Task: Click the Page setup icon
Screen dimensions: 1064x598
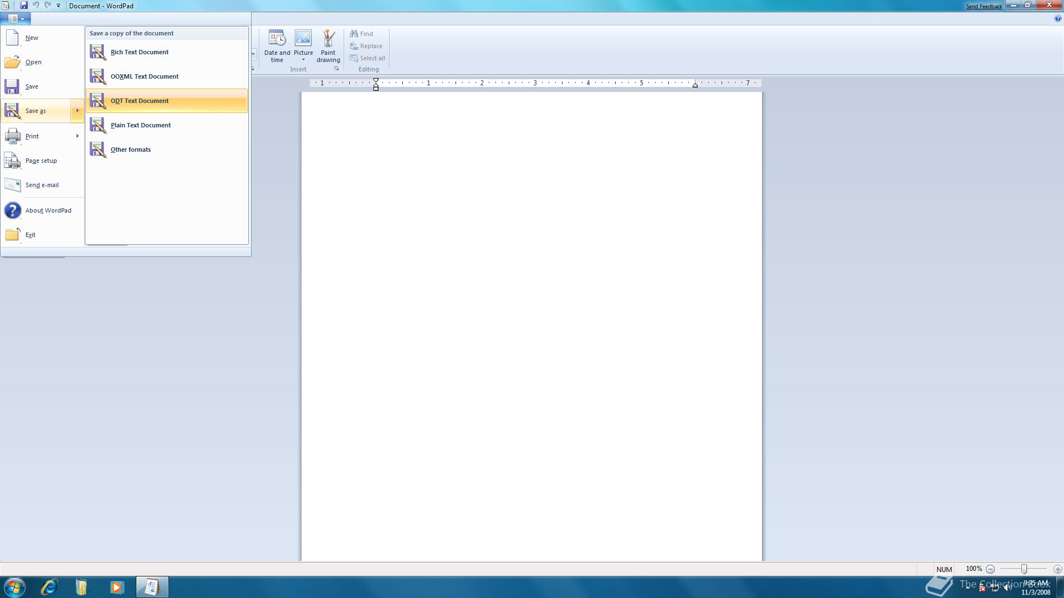Action: point(12,161)
